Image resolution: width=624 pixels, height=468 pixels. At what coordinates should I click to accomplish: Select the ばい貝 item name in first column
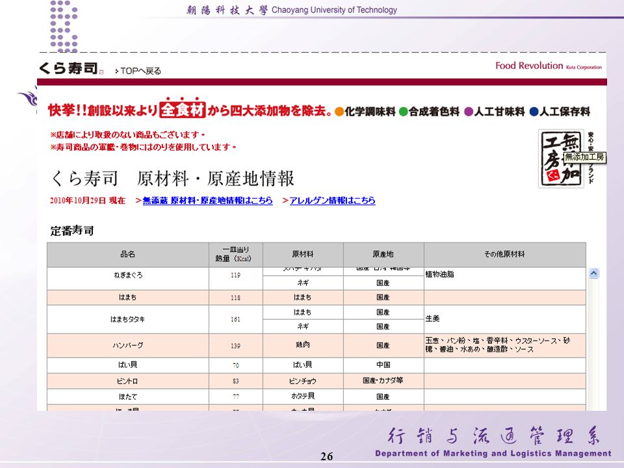click(128, 365)
